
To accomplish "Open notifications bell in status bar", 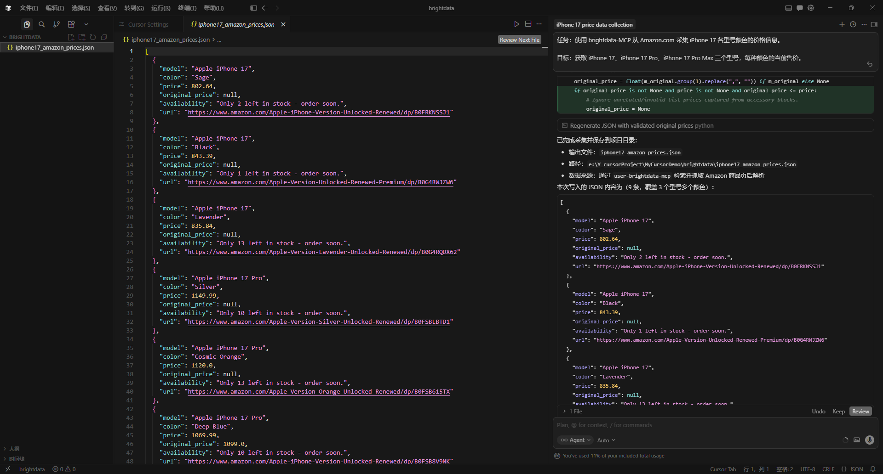I will coord(873,469).
